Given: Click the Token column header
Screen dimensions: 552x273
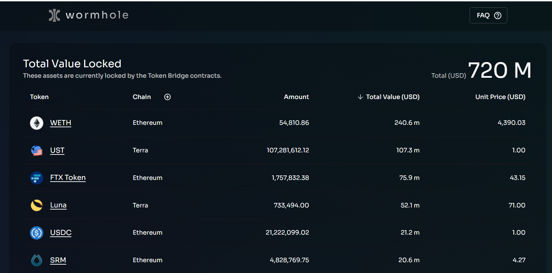Looking at the screenshot, I should click(39, 97).
